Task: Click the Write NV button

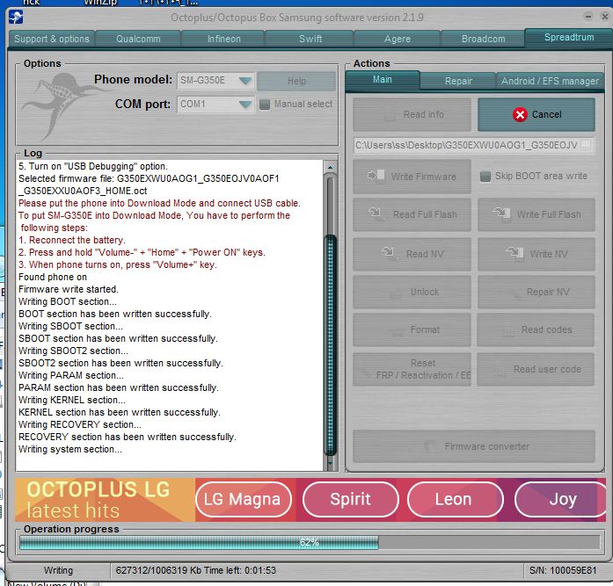Action: pyautogui.click(x=536, y=254)
